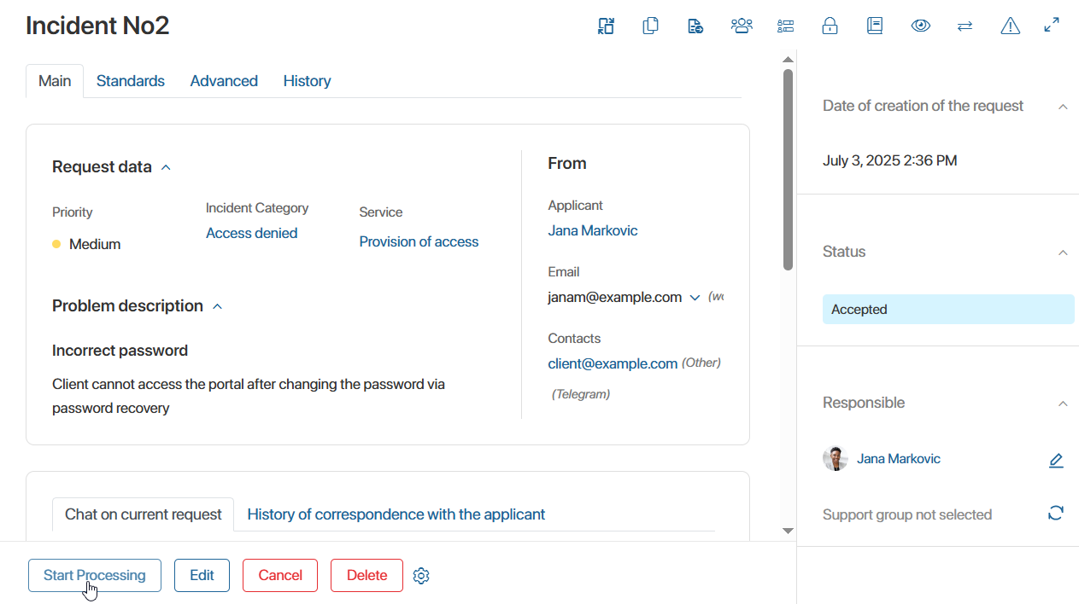1079x604 pixels.
Task: Collapse the Request data section
Action: point(166,167)
